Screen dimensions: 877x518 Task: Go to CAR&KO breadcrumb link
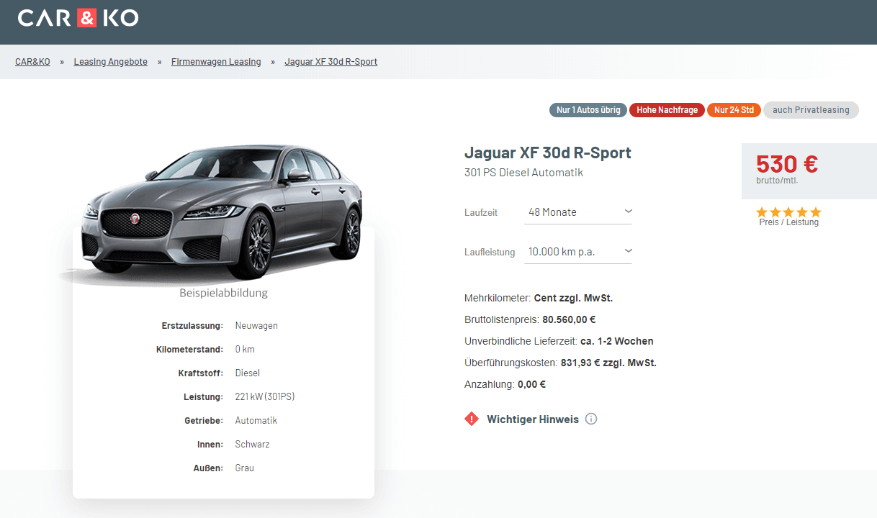[32, 62]
